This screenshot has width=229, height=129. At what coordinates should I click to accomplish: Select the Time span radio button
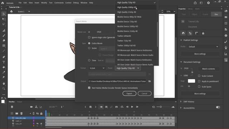tap(89, 60)
